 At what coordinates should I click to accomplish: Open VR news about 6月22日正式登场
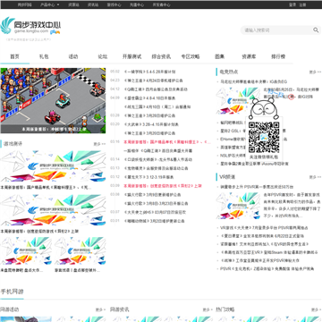(262, 236)
